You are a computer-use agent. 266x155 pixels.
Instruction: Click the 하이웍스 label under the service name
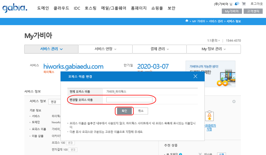coord(49,72)
